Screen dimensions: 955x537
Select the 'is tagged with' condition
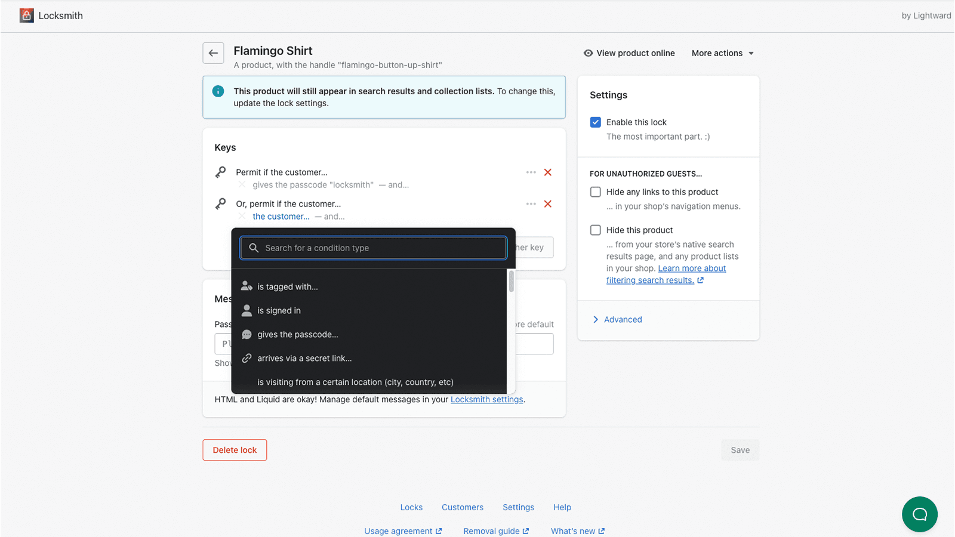pyautogui.click(x=287, y=286)
